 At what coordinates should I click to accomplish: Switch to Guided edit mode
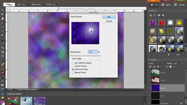coord(179,5)
